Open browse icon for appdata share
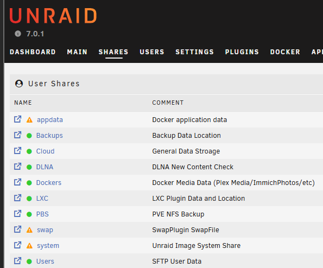This screenshot has width=323, height=268. pyautogui.click(x=17, y=119)
